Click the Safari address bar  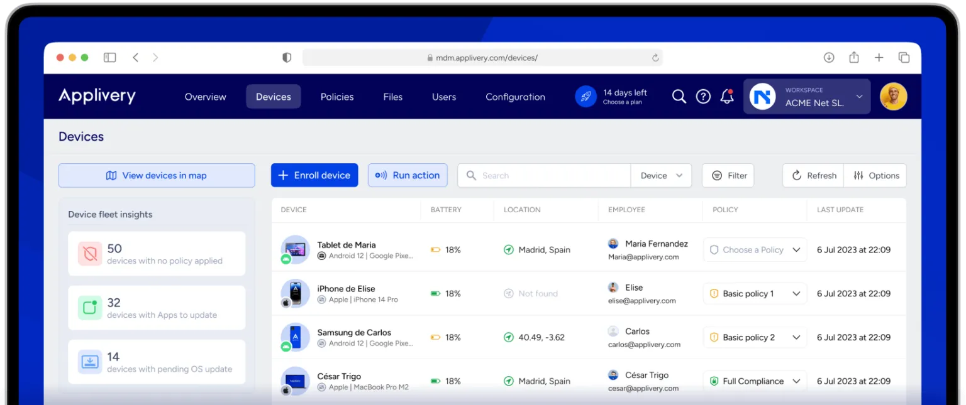482,58
